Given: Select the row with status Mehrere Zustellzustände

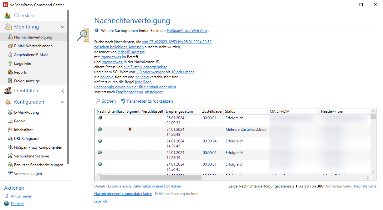Looking at the screenshot, I should (x=232, y=132).
